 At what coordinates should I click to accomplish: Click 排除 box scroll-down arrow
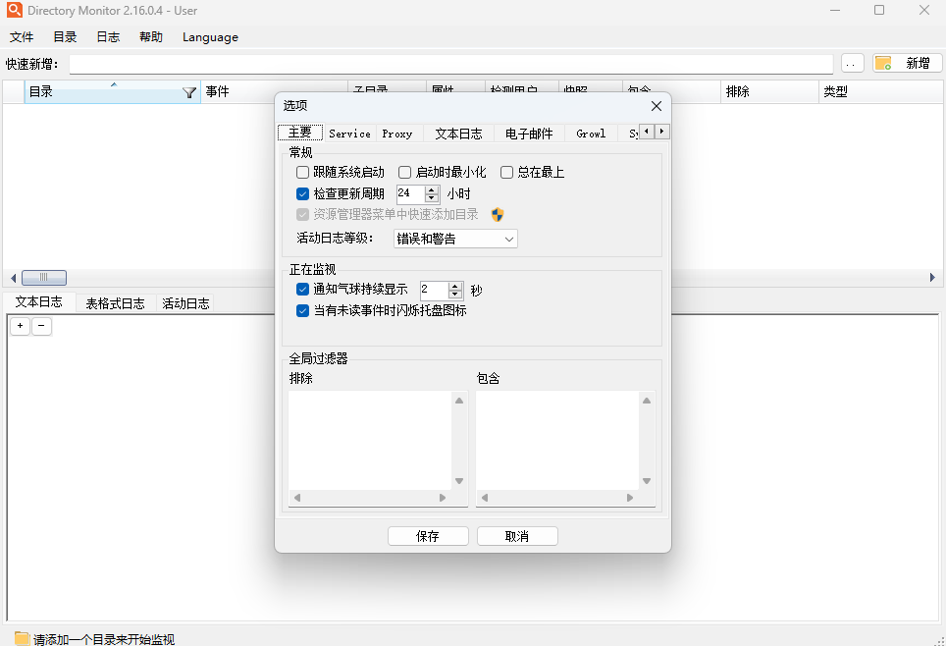pos(459,481)
